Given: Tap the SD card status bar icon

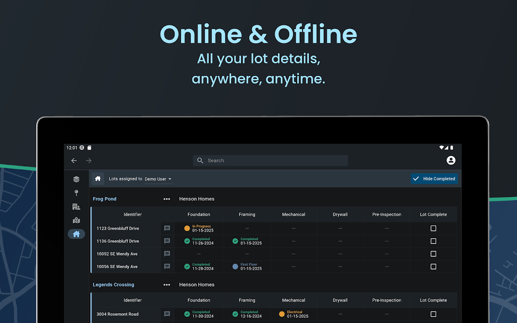Looking at the screenshot, I should point(90,148).
